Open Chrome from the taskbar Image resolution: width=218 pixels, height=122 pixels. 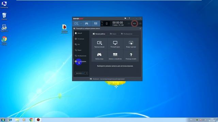(x=31, y=120)
